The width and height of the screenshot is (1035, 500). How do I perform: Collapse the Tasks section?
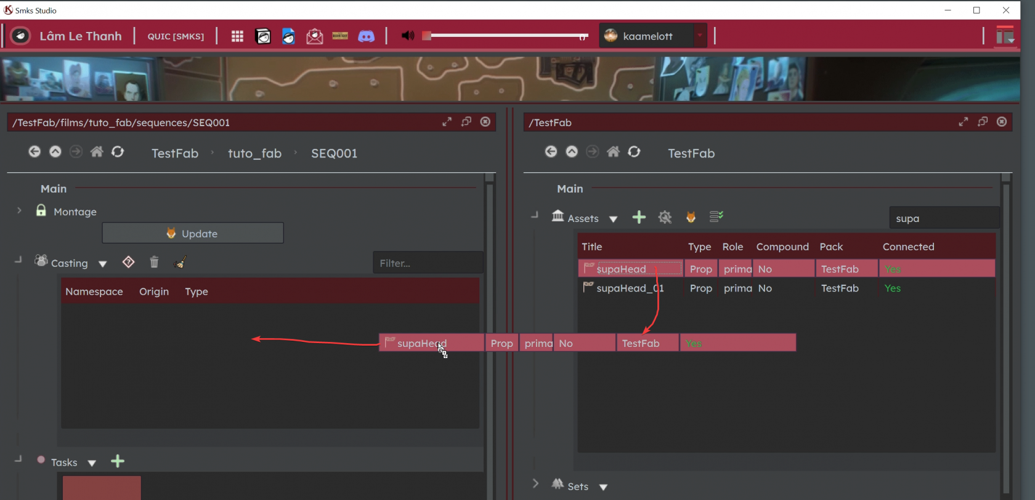(x=18, y=459)
